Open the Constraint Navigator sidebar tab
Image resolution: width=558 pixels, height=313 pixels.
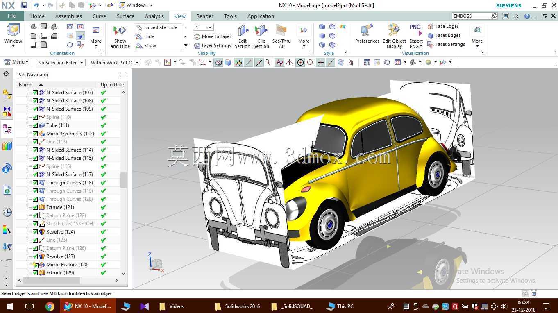coord(7,111)
